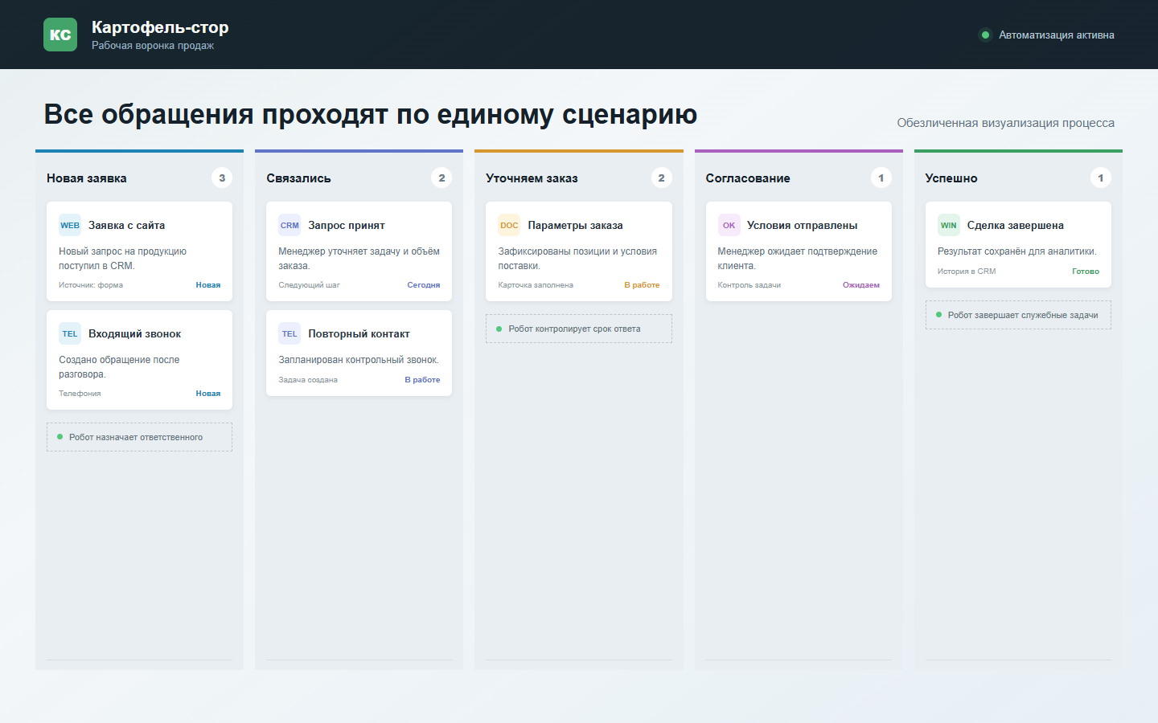1158x723 pixels.
Task: Open the Успешно column header
Action: pos(951,178)
